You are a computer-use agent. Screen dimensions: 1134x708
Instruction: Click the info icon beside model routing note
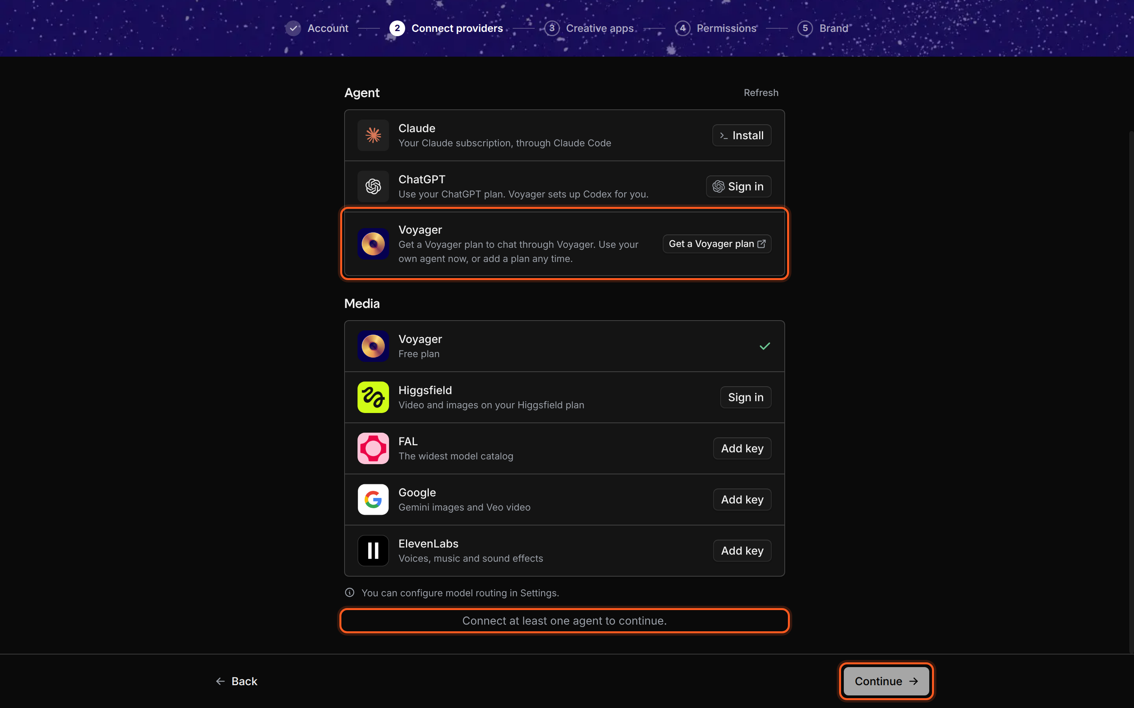pyautogui.click(x=350, y=592)
